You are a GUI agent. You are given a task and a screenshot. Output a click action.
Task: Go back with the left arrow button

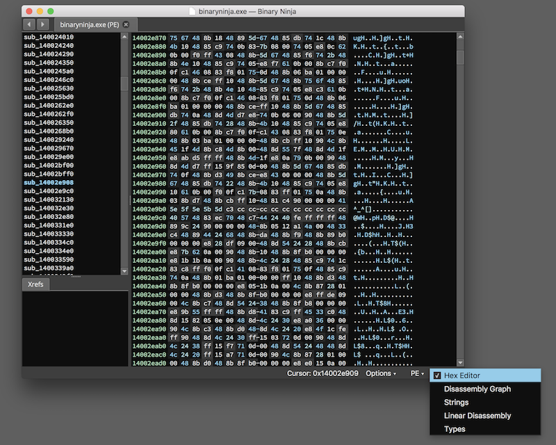pyautogui.click(x=29, y=24)
